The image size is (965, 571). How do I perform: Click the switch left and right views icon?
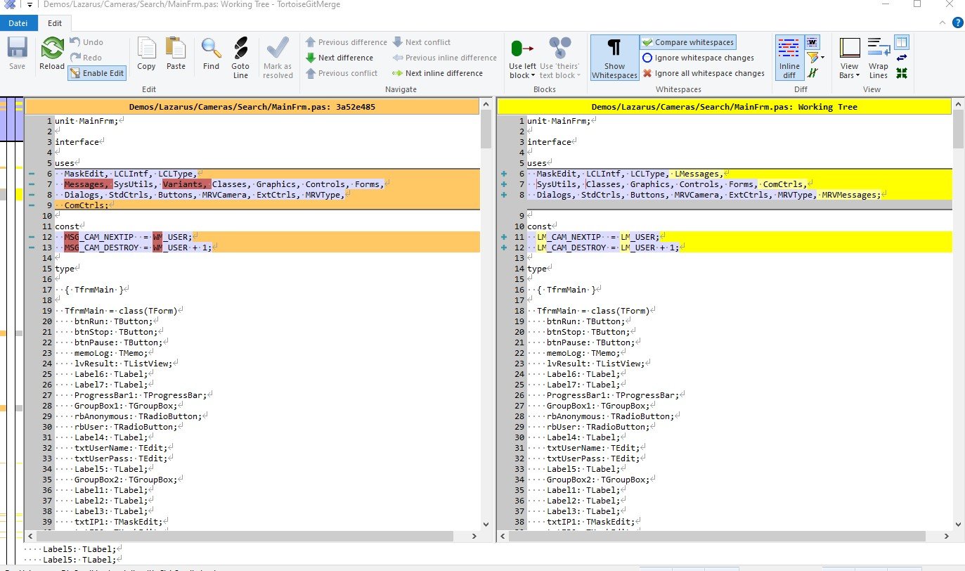[x=902, y=58]
